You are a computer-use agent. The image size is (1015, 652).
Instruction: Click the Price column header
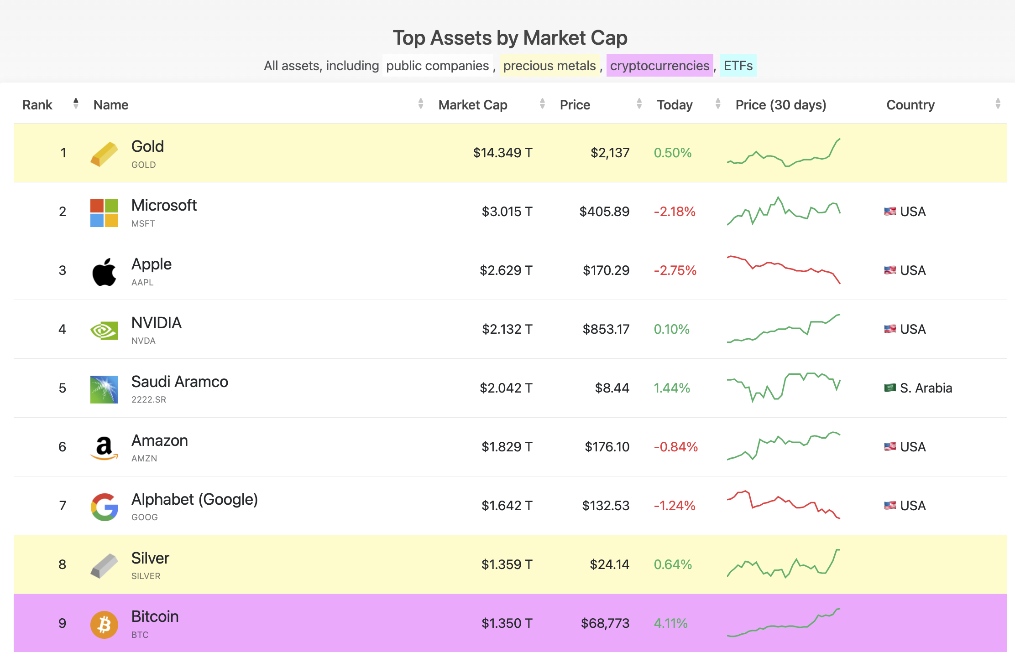pyautogui.click(x=575, y=105)
